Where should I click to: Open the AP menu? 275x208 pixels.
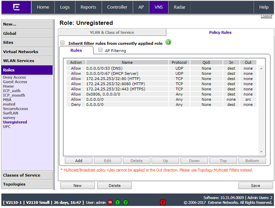click(x=141, y=7)
